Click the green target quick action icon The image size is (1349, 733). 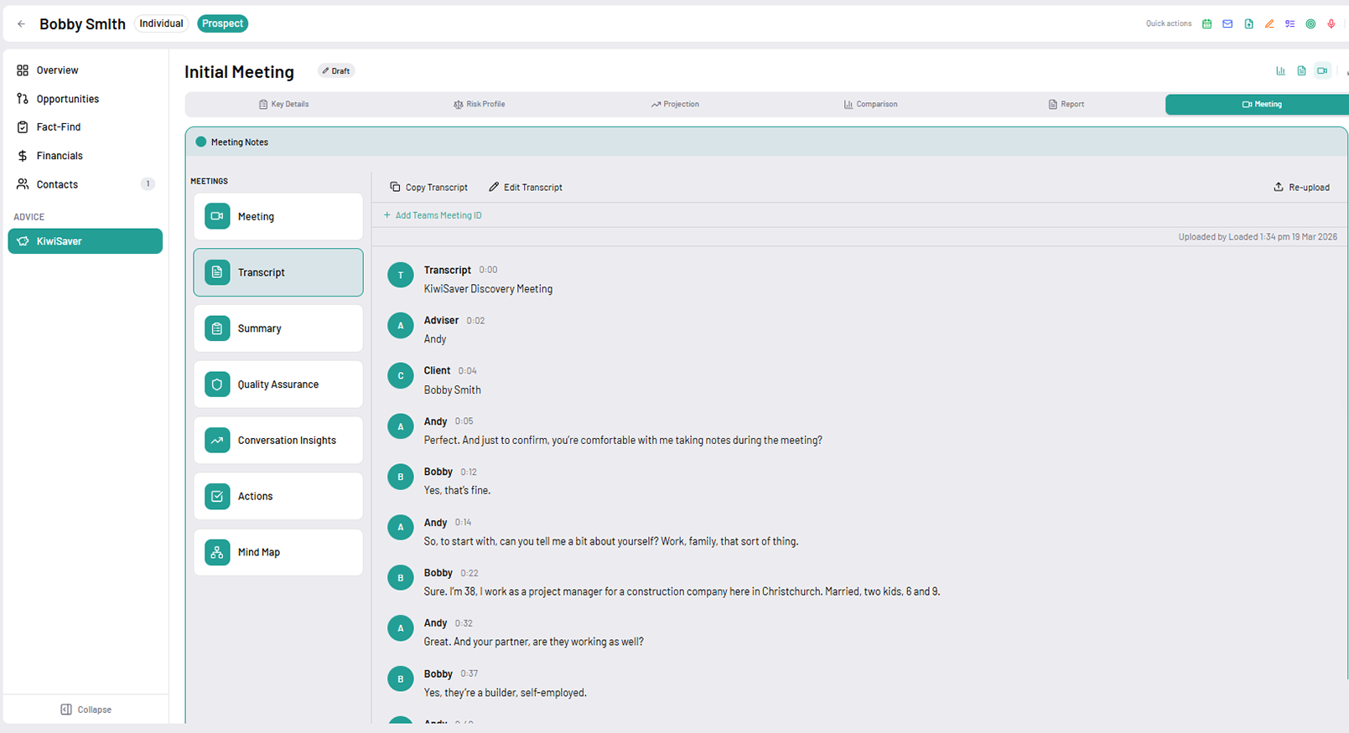click(1310, 24)
